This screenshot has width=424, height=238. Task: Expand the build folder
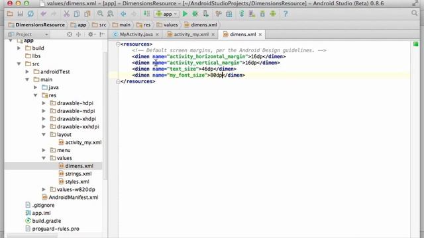click(19, 48)
